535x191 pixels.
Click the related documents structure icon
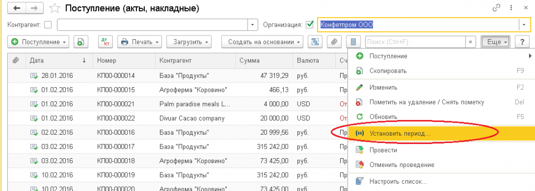315,42
